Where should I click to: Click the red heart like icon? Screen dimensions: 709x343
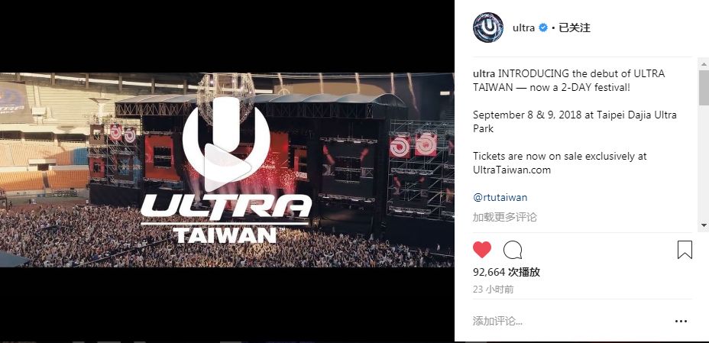pyautogui.click(x=482, y=250)
